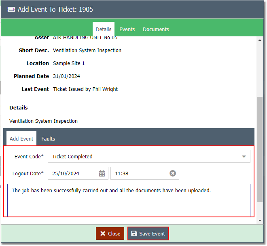Click the scroll up arrow of the dialog
The image size is (267, 246).
[260, 40]
